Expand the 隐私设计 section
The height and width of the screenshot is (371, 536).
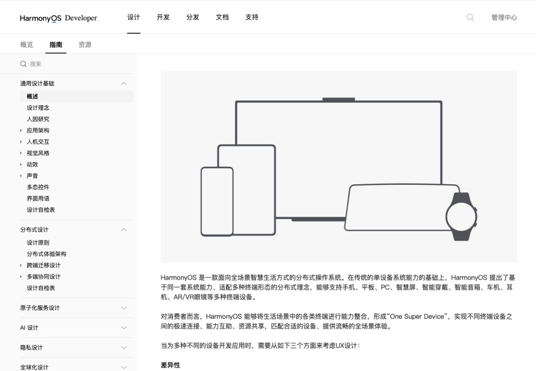[x=124, y=348]
